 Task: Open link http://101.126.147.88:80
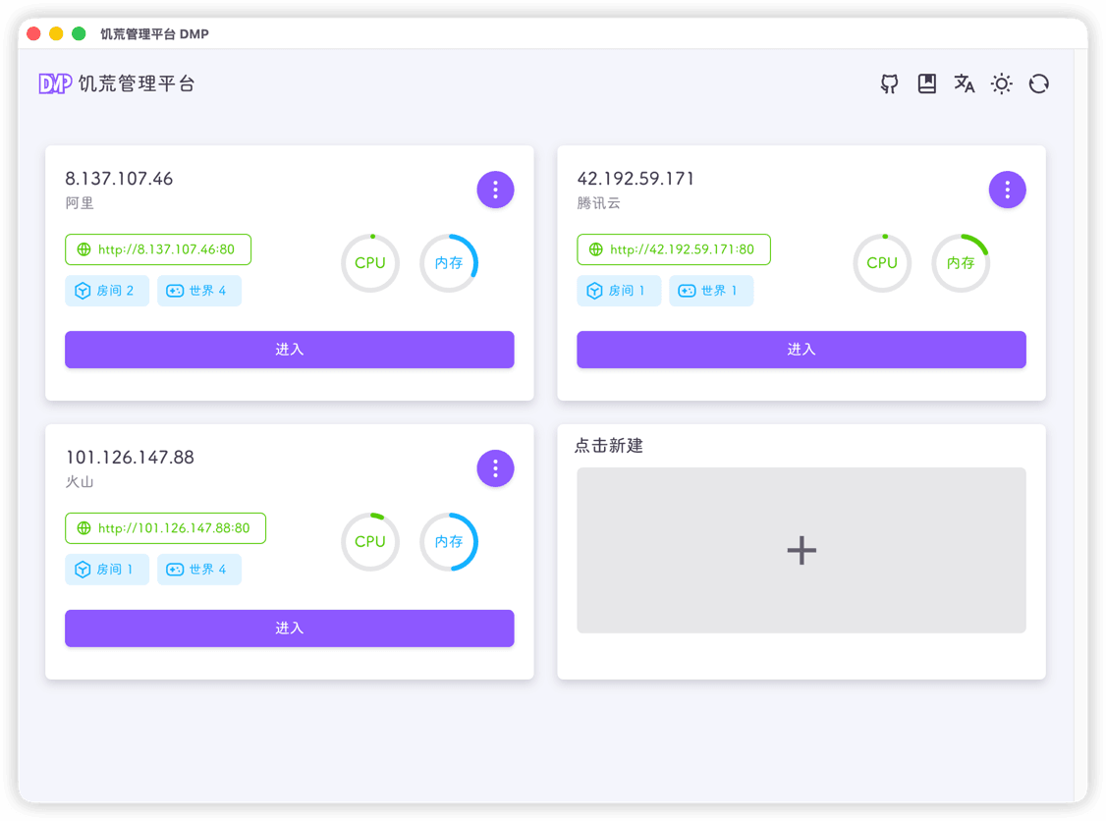tap(165, 528)
